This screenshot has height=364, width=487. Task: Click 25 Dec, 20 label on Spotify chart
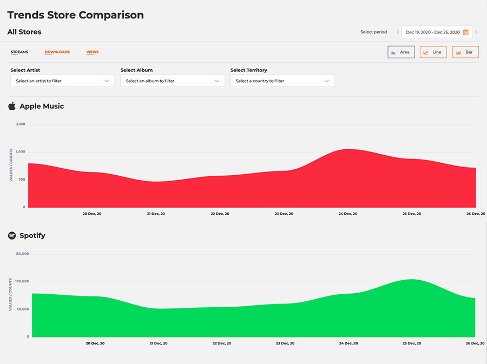point(412,343)
